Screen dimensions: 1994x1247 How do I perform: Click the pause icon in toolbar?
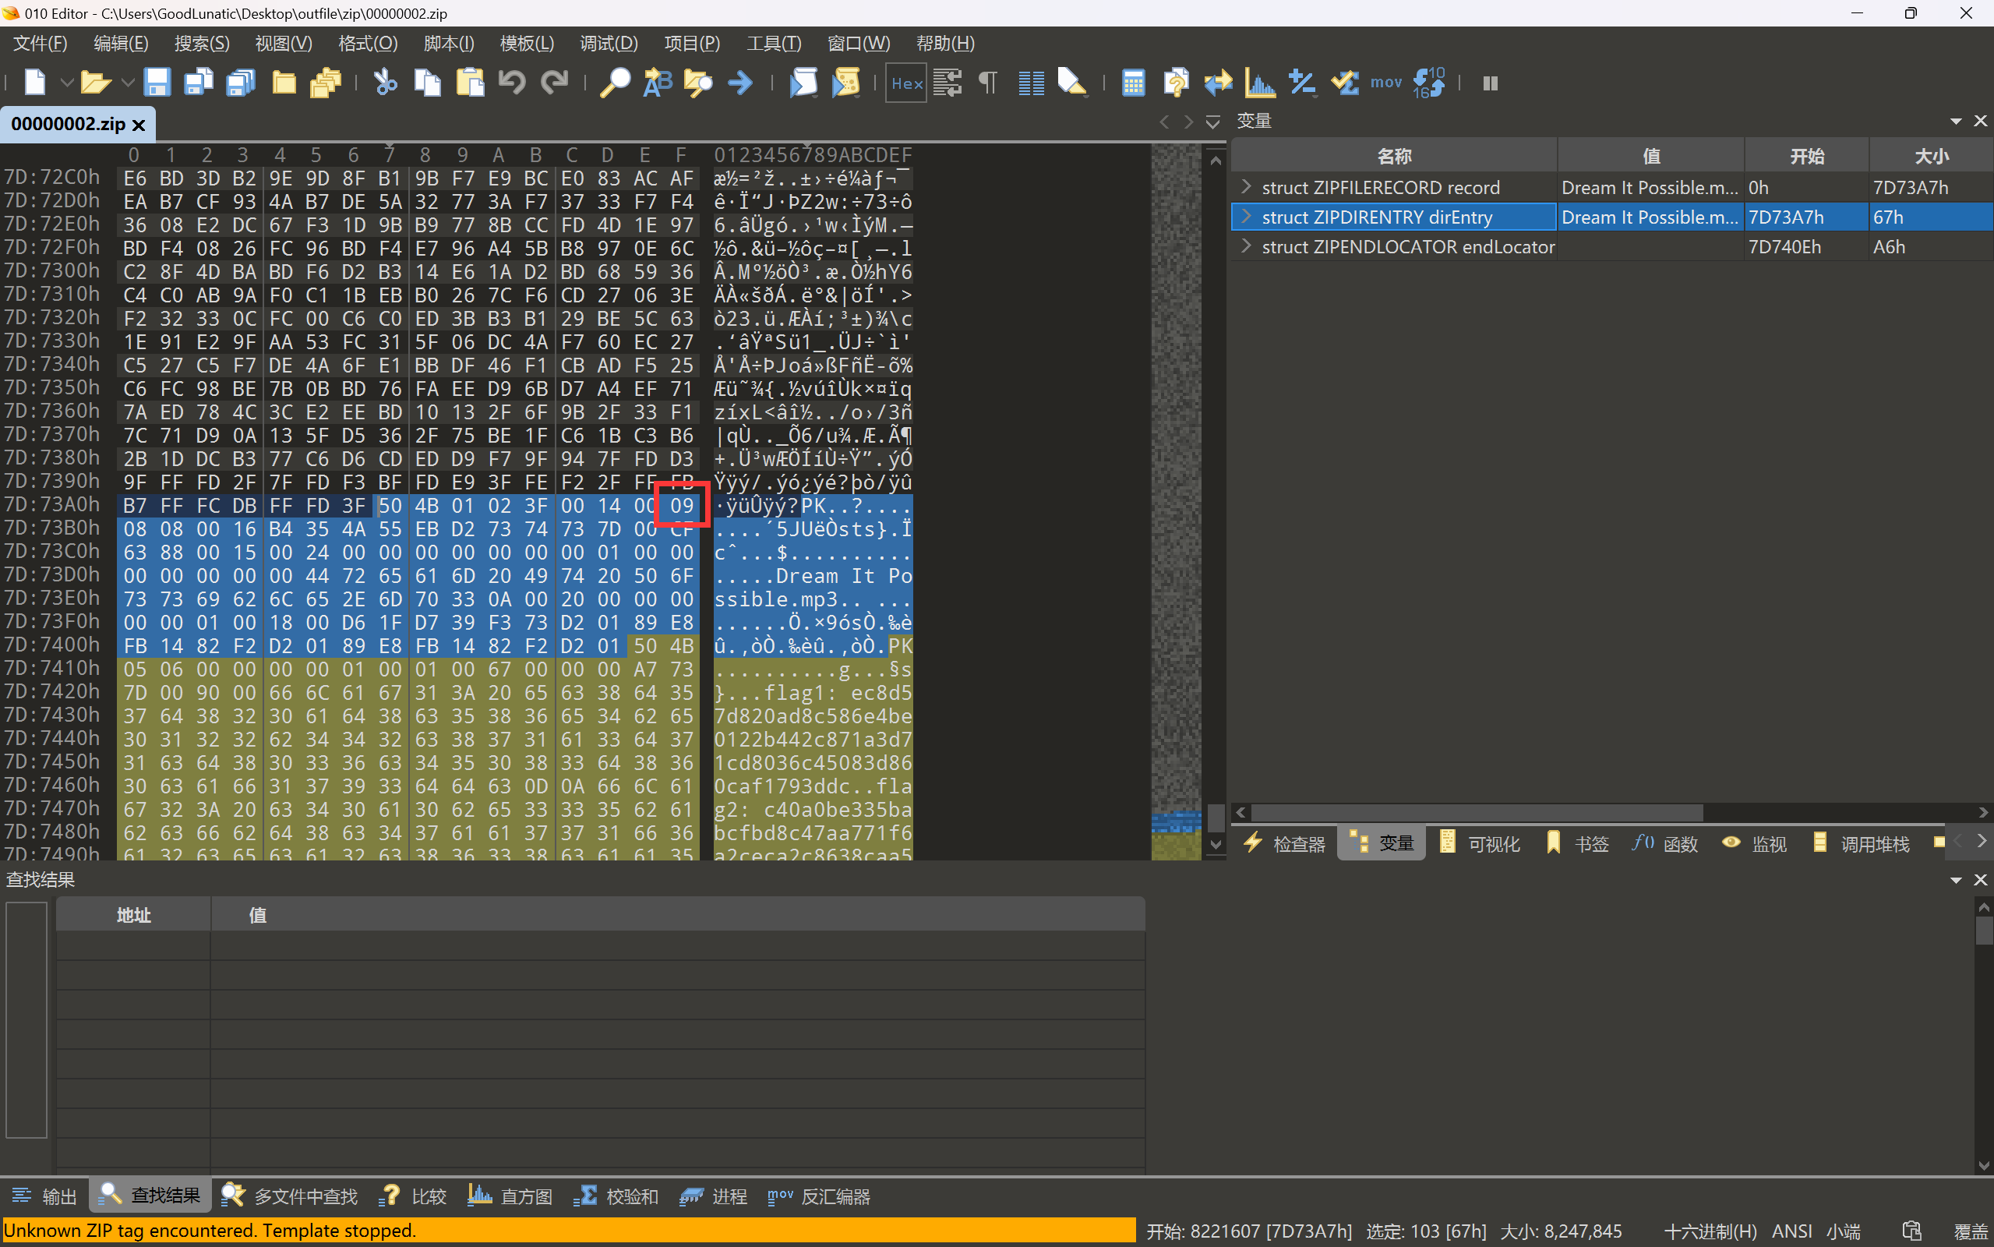pos(1490,83)
